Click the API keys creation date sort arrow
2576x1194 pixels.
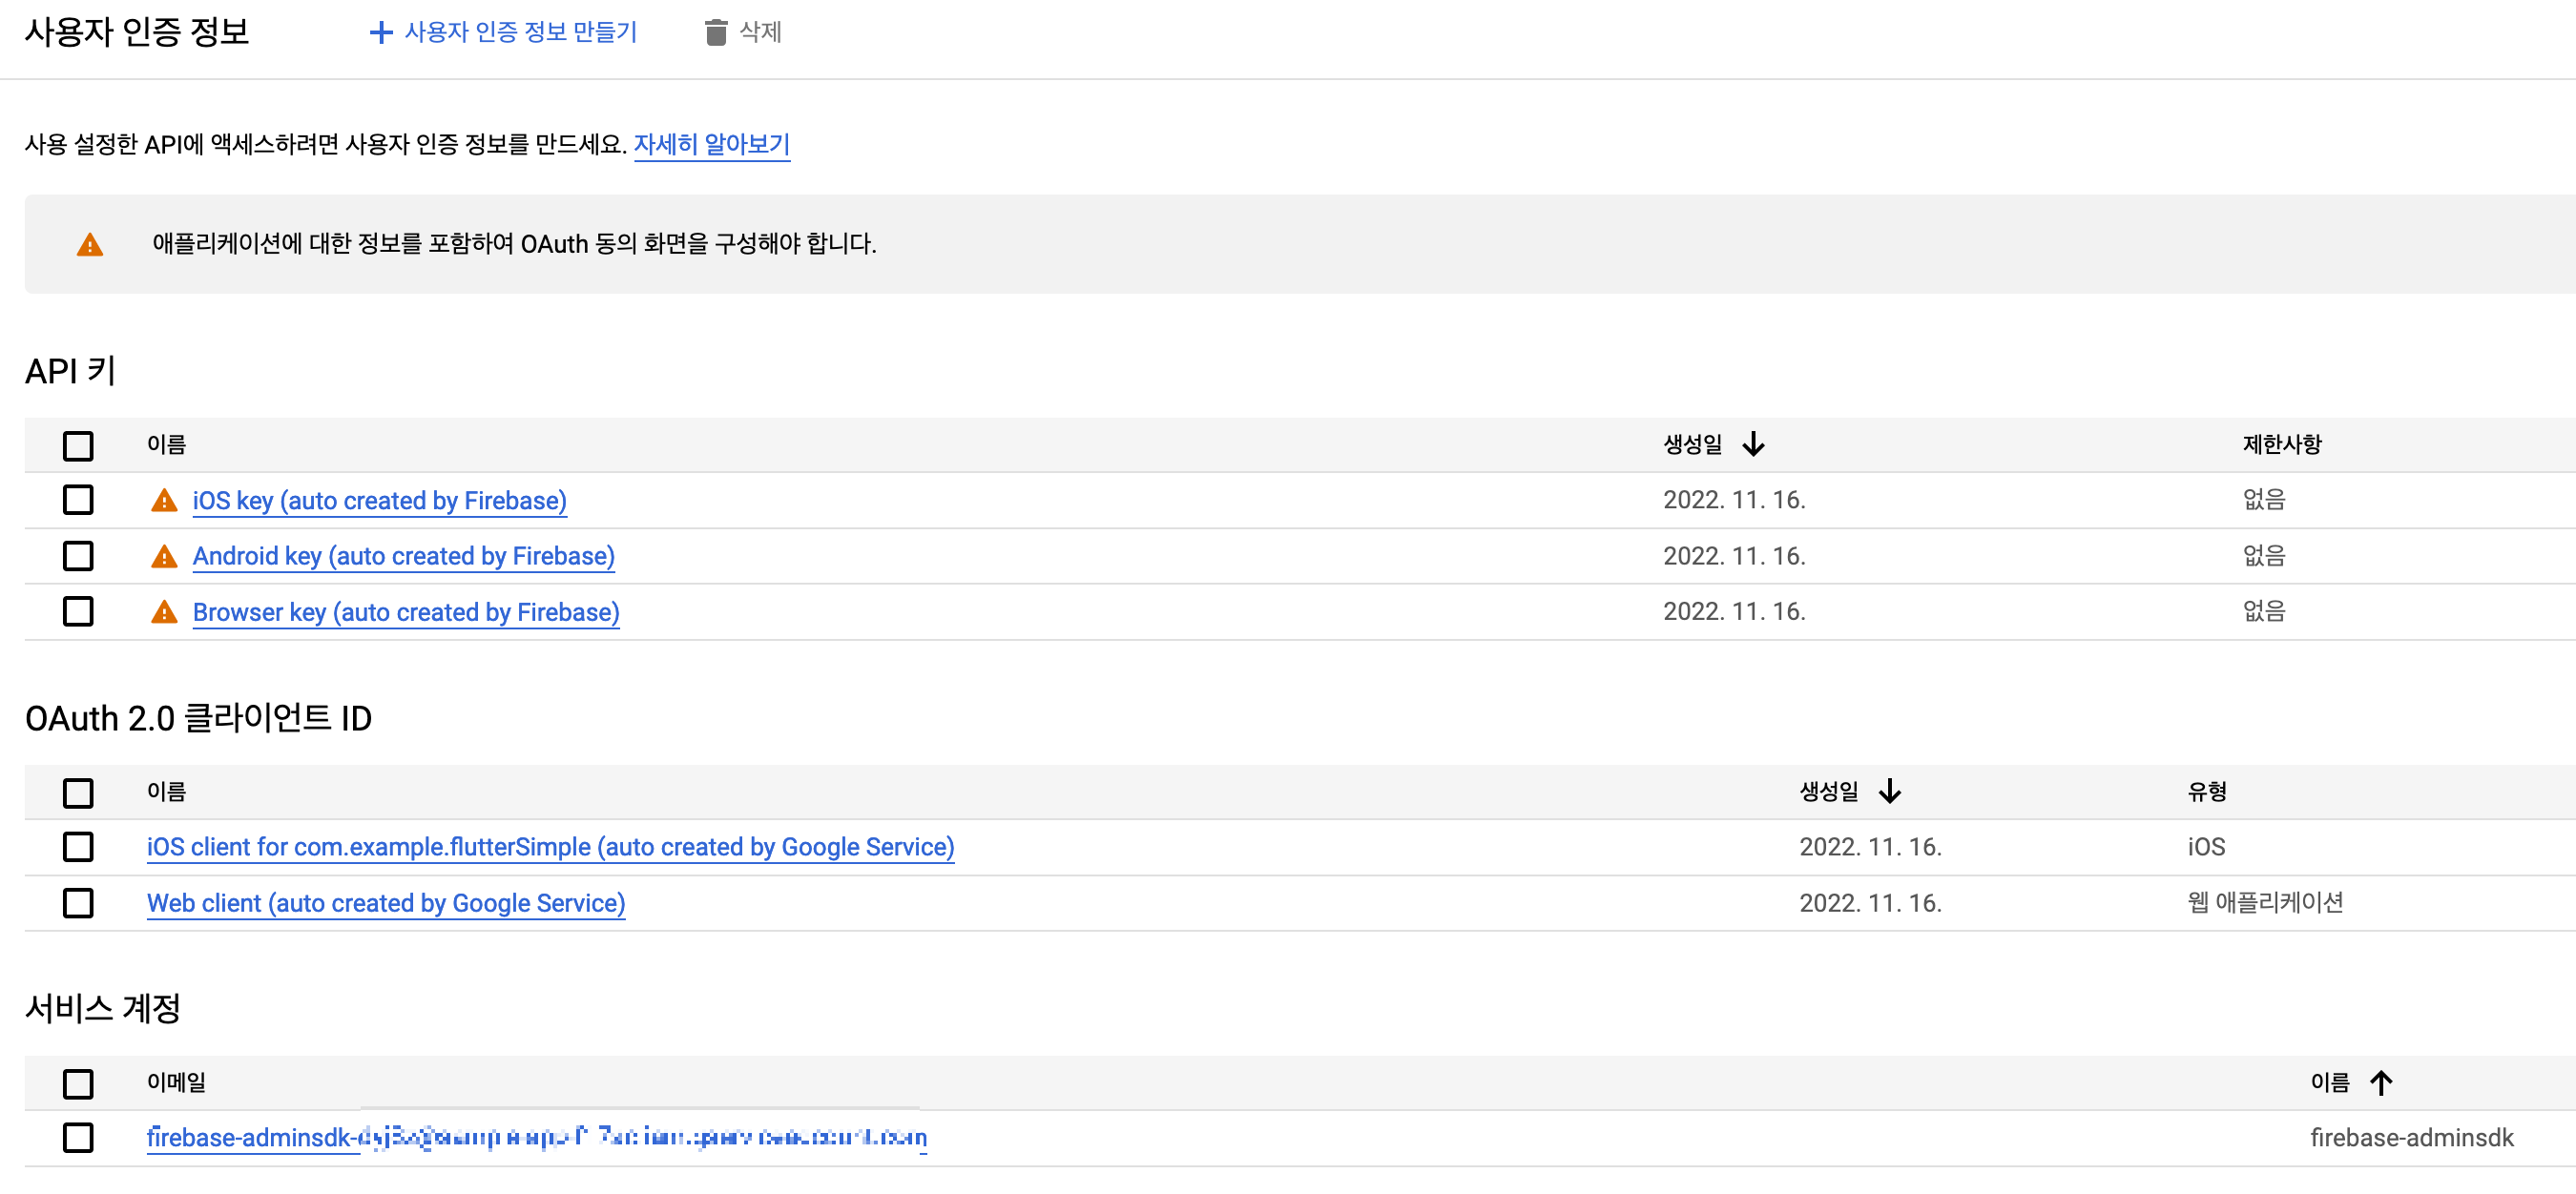click(x=1753, y=444)
